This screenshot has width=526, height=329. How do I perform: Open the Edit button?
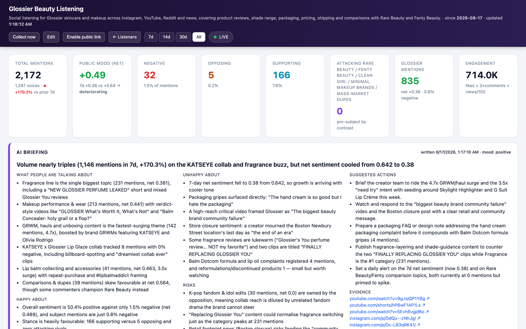click(51, 37)
